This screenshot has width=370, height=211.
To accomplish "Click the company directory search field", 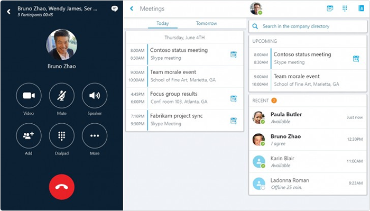I will (308, 26).
